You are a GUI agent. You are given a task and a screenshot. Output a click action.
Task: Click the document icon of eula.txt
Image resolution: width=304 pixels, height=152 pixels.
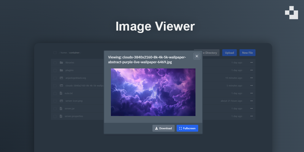coord(61,93)
